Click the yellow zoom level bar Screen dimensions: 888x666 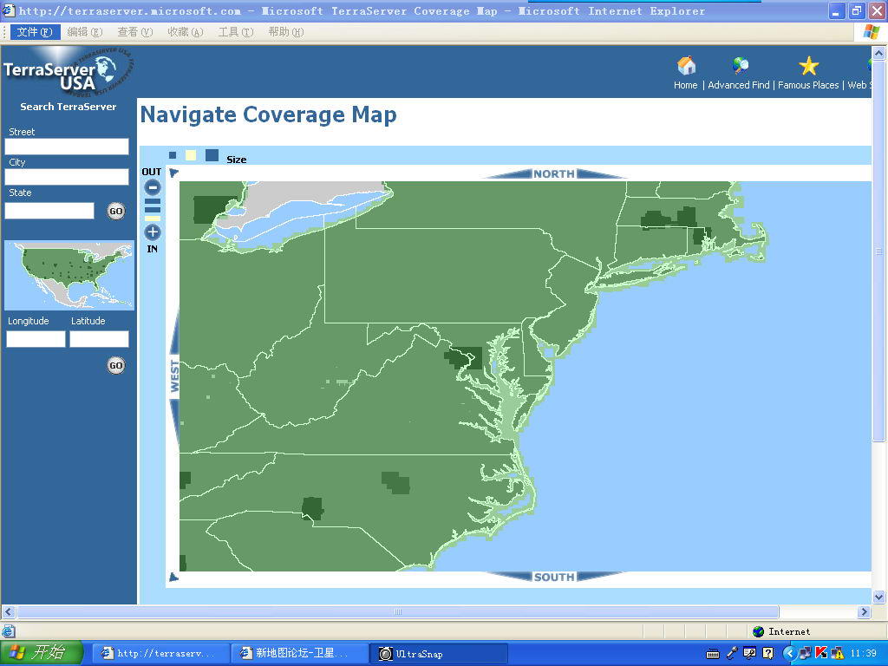(x=153, y=219)
